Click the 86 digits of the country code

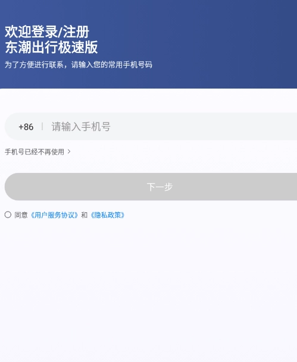coord(29,127)
